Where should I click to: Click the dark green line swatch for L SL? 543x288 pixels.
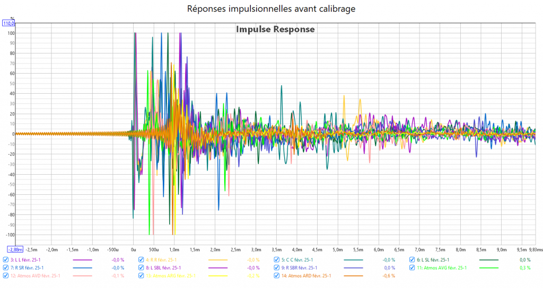(489, 260)
